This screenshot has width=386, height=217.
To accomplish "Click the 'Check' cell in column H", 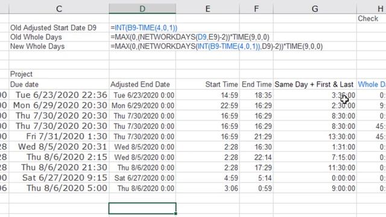I will pos(368,19).
